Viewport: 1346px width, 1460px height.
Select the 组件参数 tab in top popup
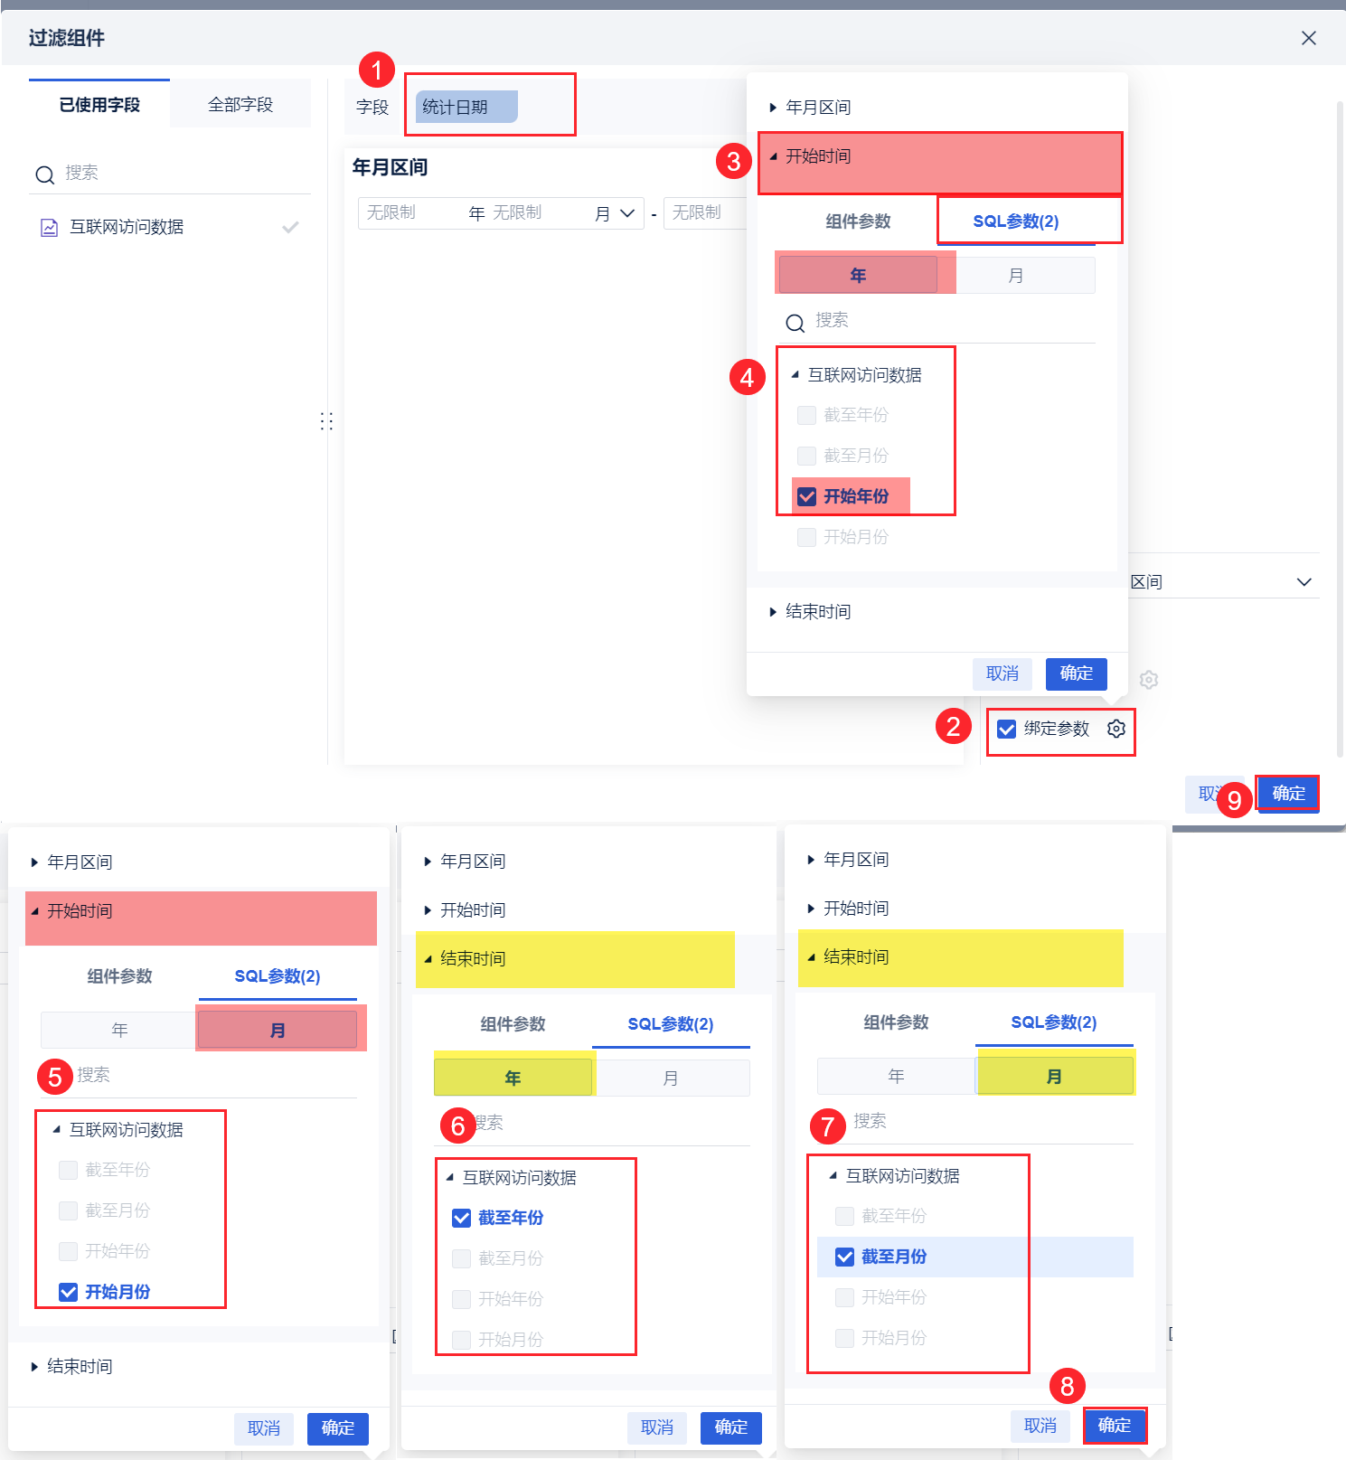pos(858,221)
